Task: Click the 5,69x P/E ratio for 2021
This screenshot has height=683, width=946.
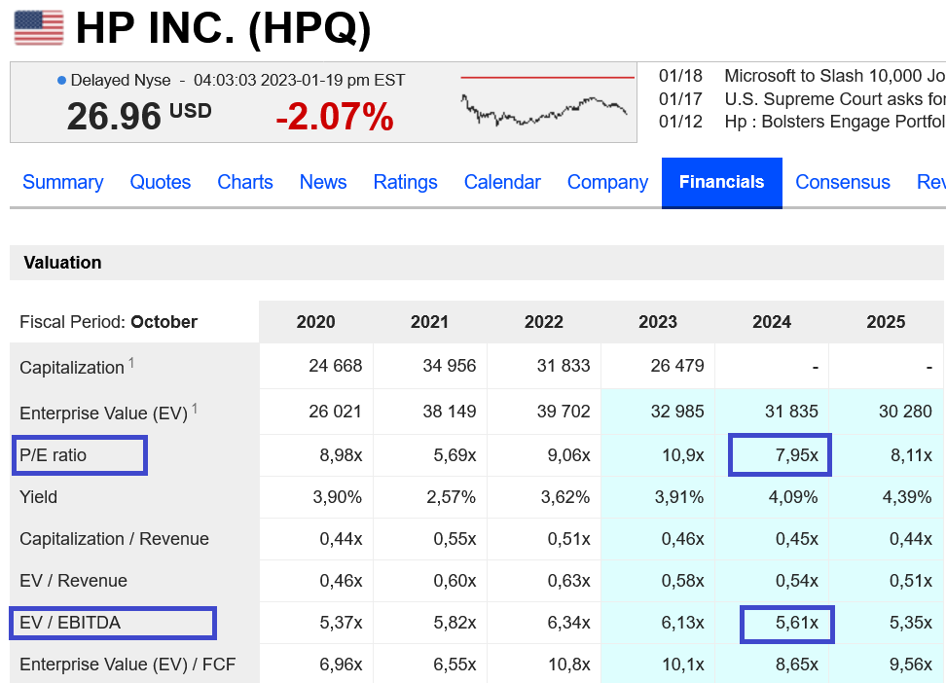Action: (x=455, y=455)
